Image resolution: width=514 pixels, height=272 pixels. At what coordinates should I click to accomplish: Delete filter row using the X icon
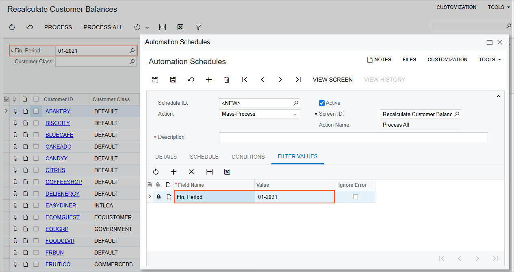191,172
